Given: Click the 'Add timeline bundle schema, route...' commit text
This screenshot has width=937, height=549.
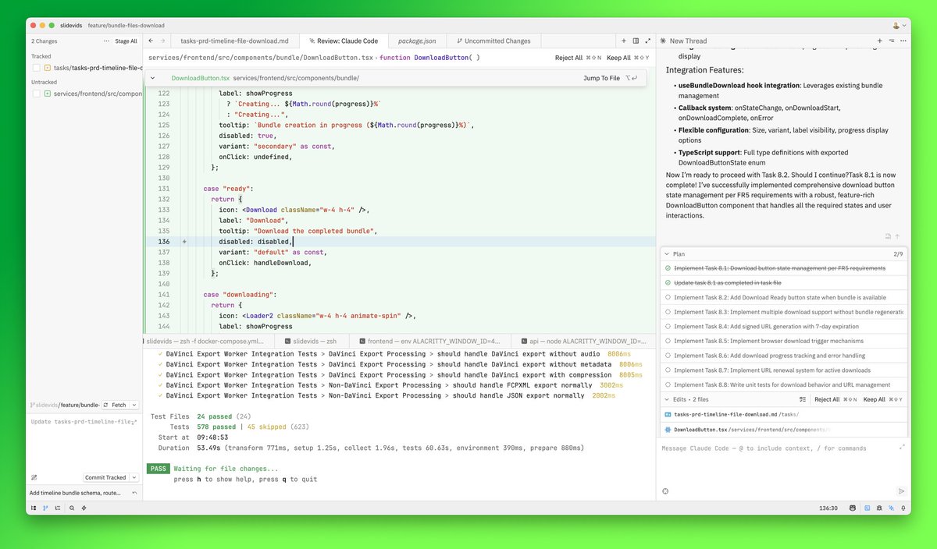Looking at the screenshot, I should click(76, 493).
